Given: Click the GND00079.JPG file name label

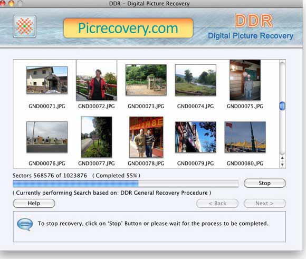Looking at the screenshot, I should pos(196,164).
